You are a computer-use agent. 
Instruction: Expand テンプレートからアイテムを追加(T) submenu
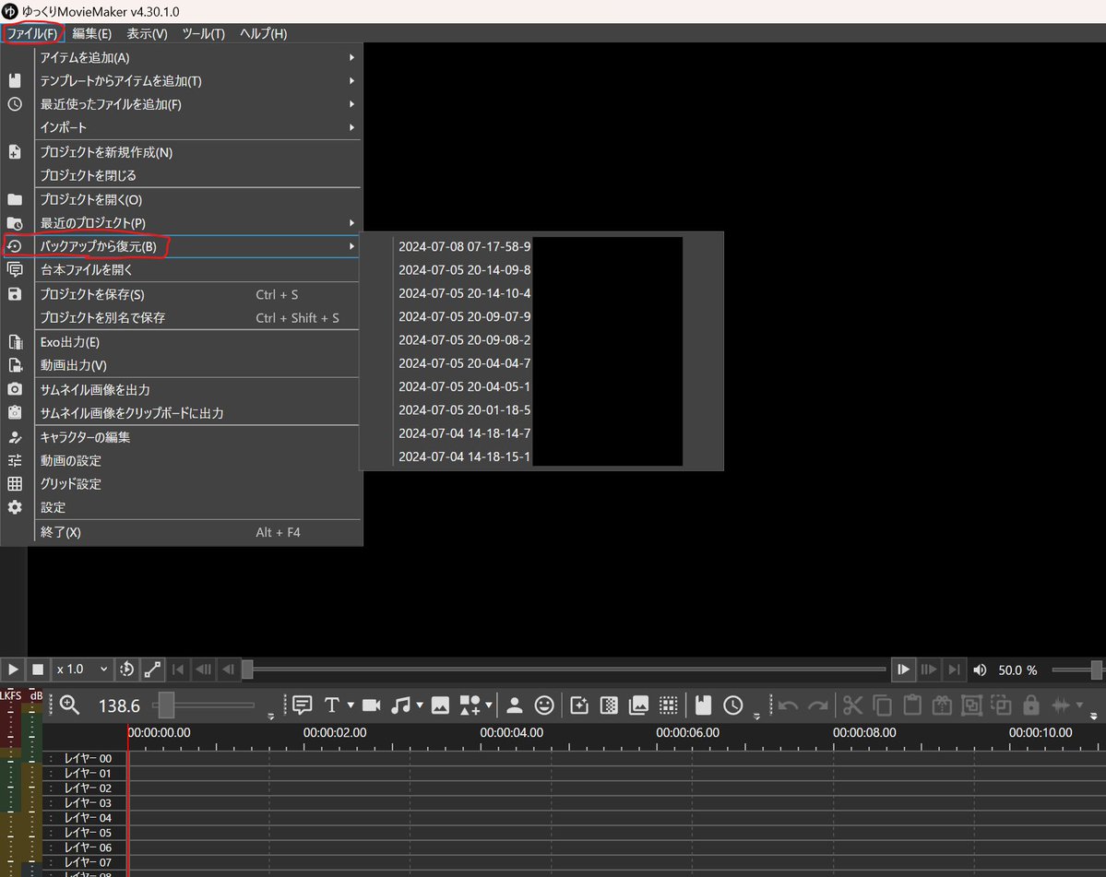(x=197, y=81)
